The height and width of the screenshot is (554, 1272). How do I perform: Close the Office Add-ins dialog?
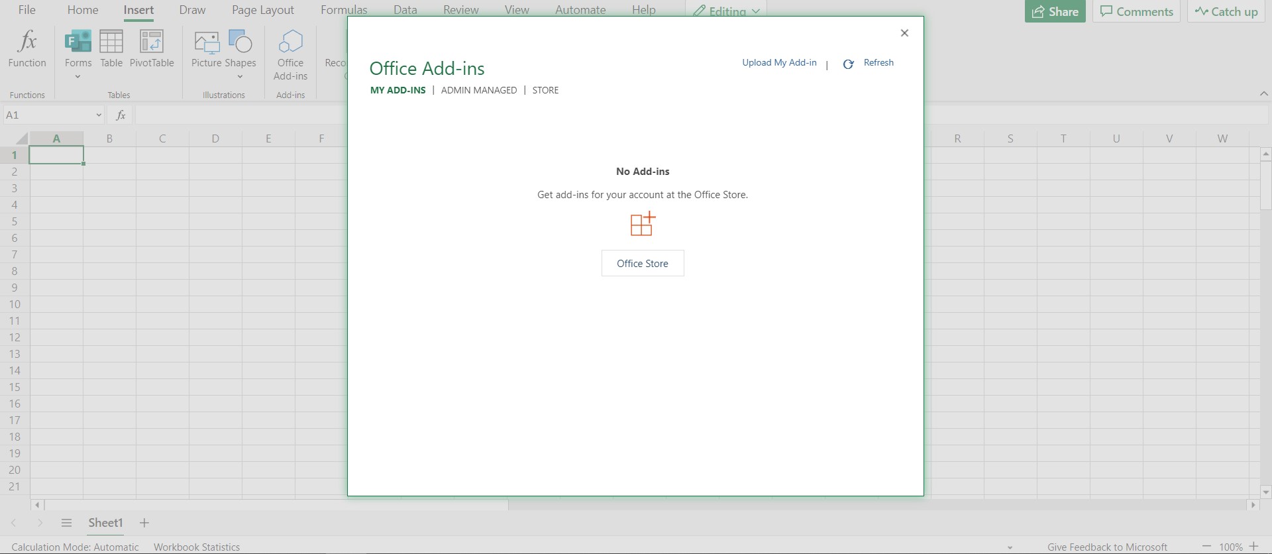[904, 33]
